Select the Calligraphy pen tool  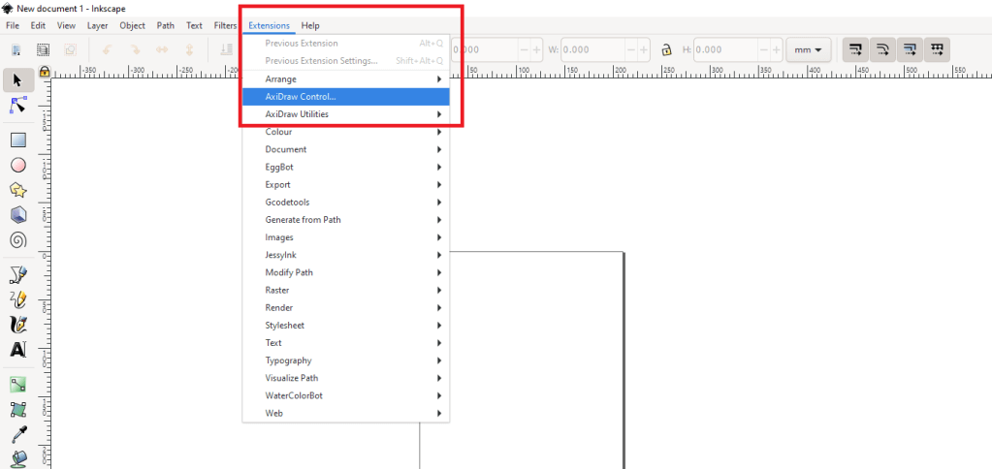[x=17, y=325]
